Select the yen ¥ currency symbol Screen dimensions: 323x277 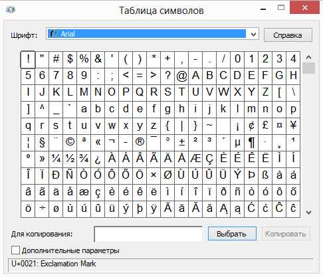[x=293, y=126]
